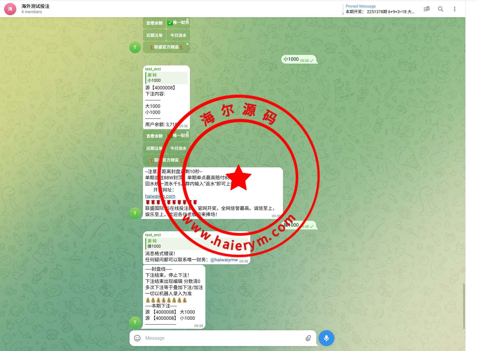This screenshot has width=477, height=351.
Task: Click the topmost green T bot avatar
Action: [x=135, y=47]
